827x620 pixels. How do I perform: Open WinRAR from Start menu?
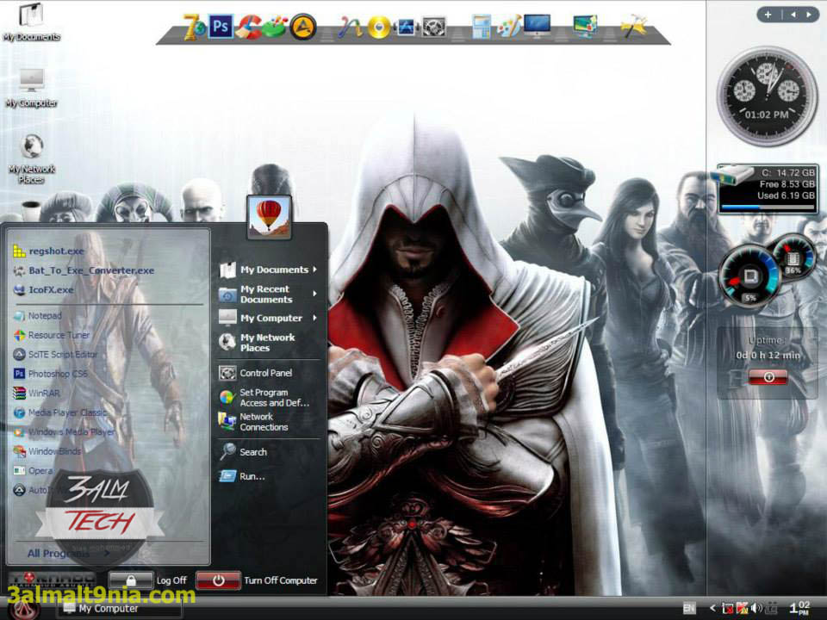point(109,394)
